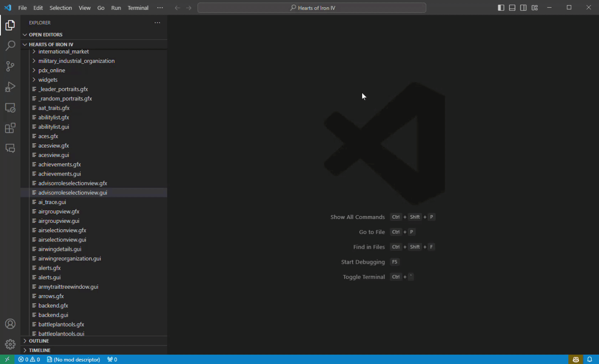Open airwingreorganization.gui file
This screenshot has width=599, height=364.
point(94,258)
